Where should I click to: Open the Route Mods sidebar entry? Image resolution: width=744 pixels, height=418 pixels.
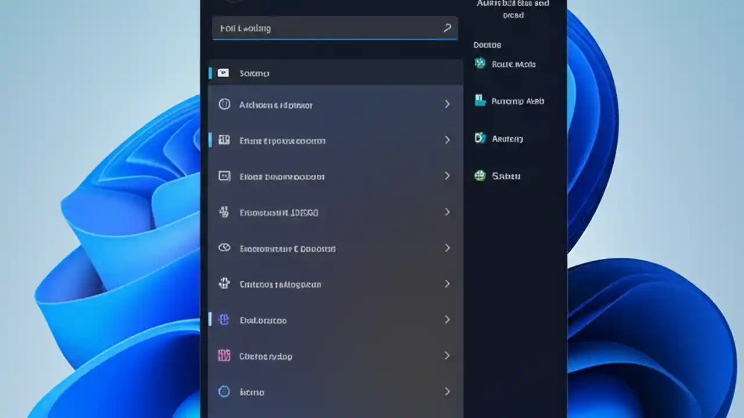tap(514, 64)
